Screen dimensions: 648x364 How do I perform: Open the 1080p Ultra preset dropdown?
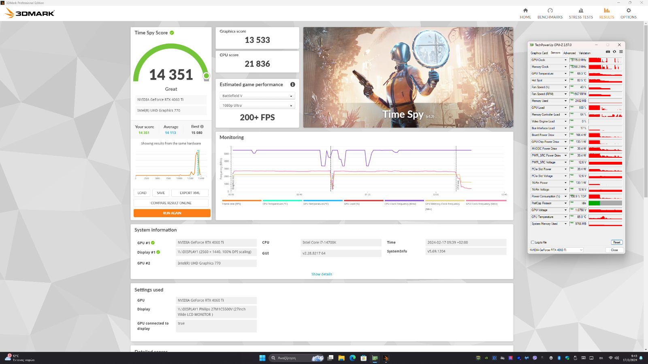(257, 106)
